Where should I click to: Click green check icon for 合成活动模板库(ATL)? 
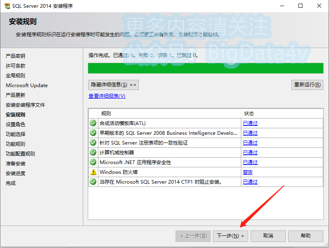pyautogui.click(x=93, y=123)
